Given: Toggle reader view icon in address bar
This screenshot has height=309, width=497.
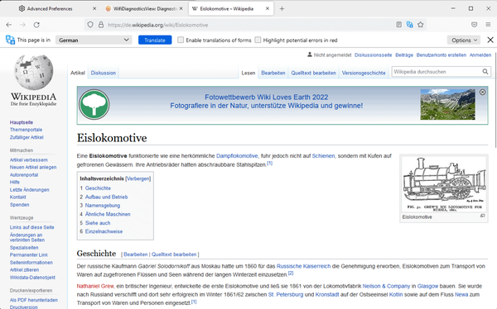Looking at the screenshot, I should [398, 25].
